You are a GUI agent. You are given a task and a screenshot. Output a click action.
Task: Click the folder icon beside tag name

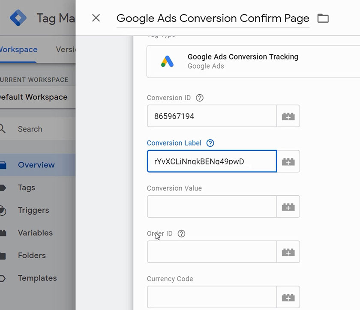coord(323,18)
